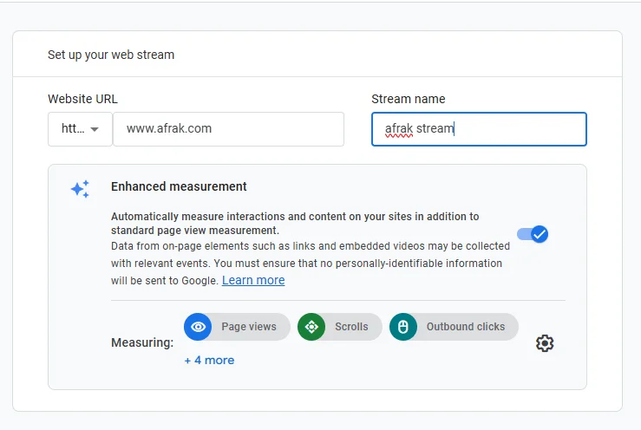641x430 pixels.
Task: Click the green Scrolls crosshair icon
Action: coord(311,327)
